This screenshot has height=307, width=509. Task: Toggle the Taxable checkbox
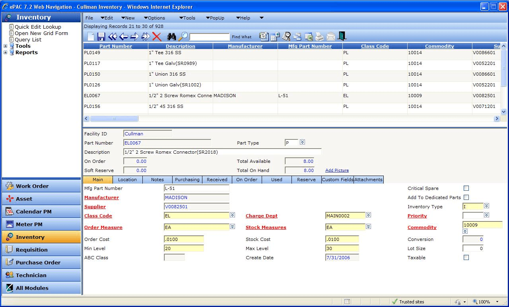466,258
